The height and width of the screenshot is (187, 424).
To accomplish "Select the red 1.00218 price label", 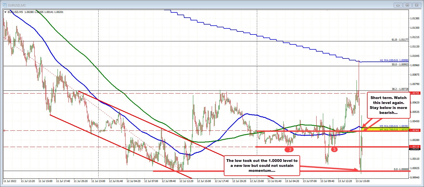I will 415,146.
